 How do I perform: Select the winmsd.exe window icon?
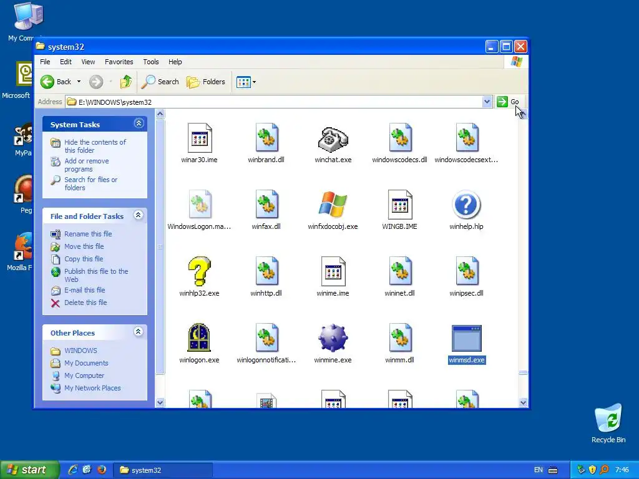pos(467,338)
